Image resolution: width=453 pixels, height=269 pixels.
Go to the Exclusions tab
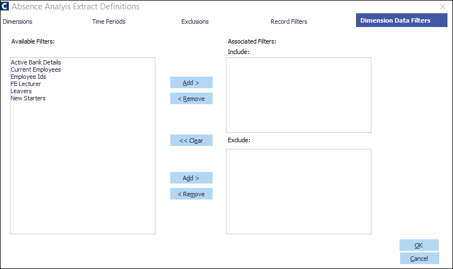(x=195, y=21)
